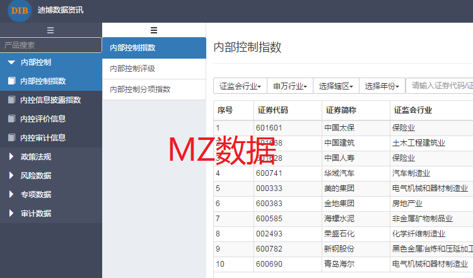473x278 pixels.
Task: Select 内部控制分项指数 in the submenu
Action: pos(154,90)
